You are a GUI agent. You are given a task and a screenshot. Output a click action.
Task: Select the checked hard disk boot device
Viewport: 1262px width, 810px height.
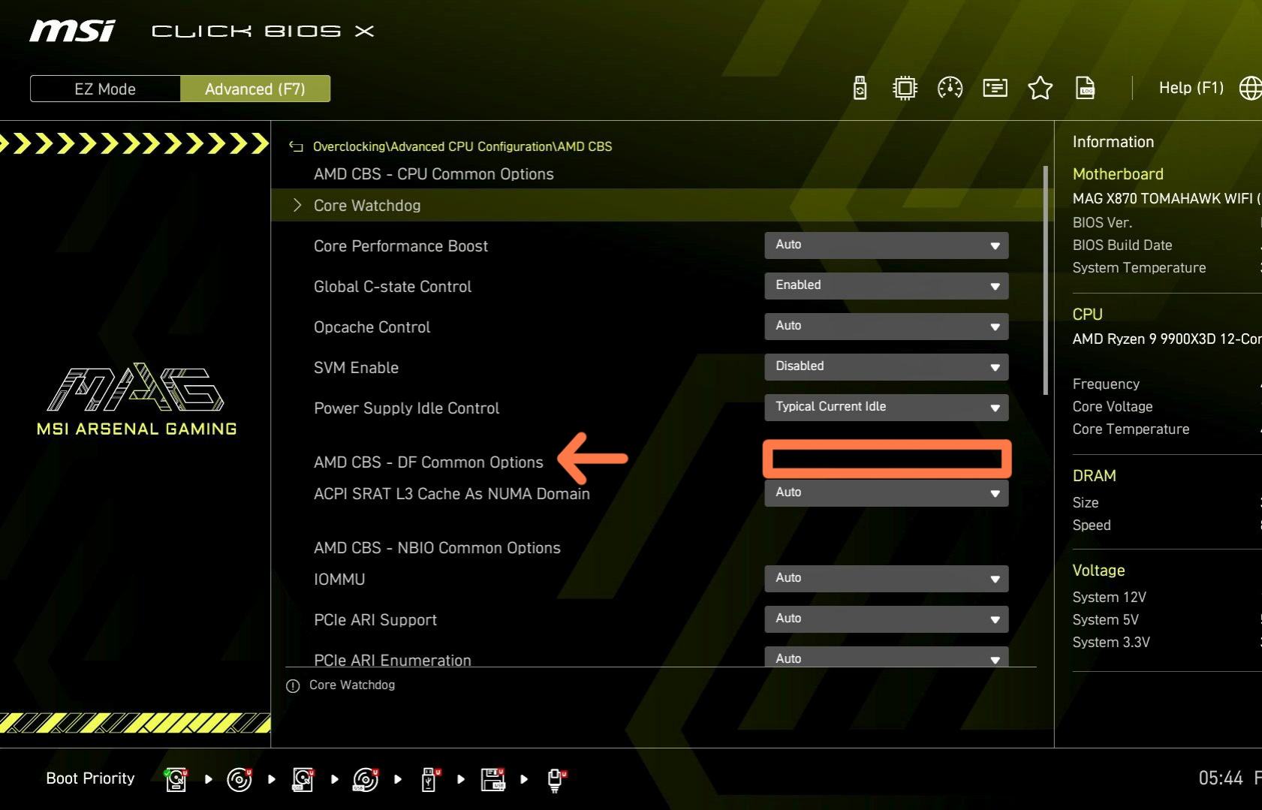click(x=176, y=779)
